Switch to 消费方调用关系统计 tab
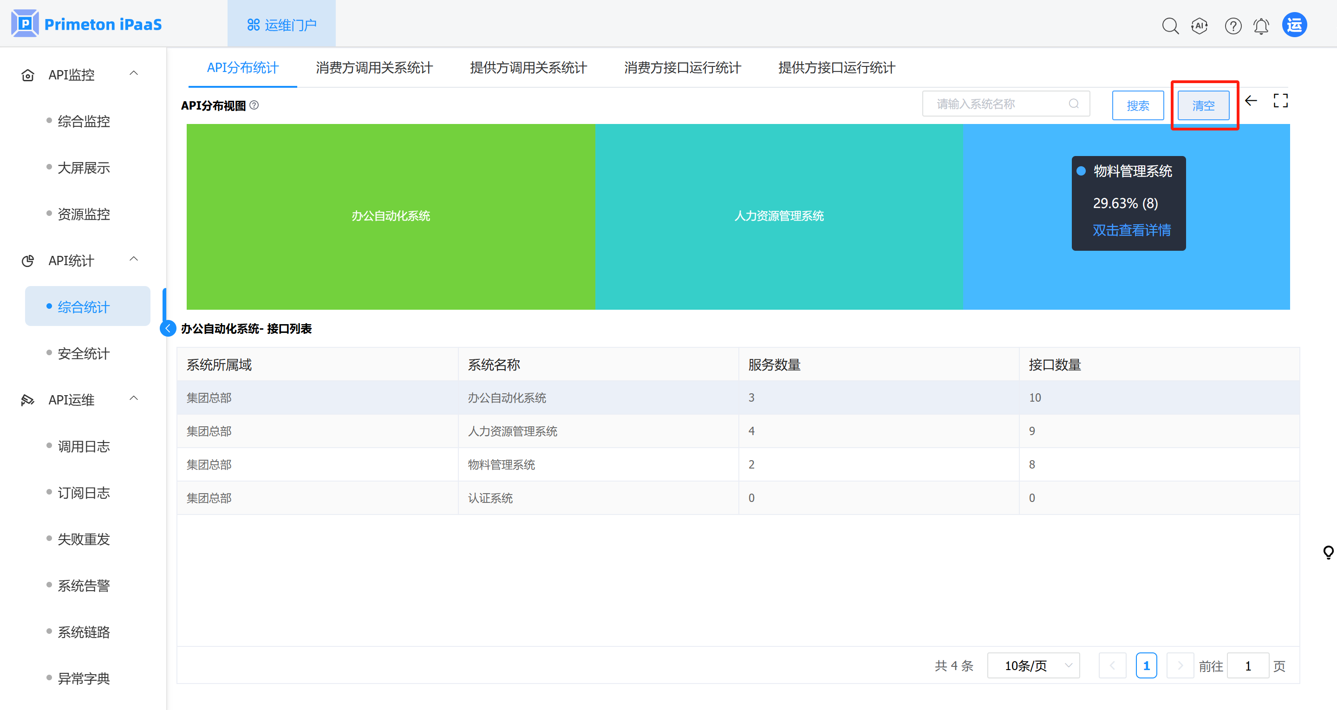Screen dimensions: 1337x710 click(374, 67)
